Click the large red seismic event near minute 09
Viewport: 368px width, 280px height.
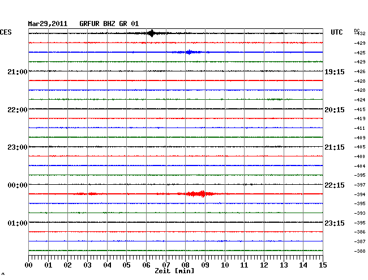(199, 194)
